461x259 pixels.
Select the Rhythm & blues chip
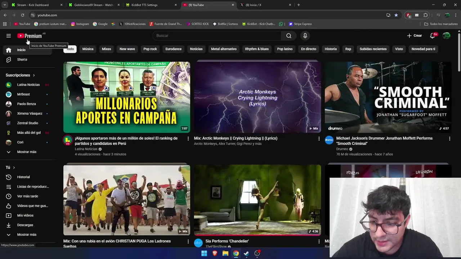point(257,49)
